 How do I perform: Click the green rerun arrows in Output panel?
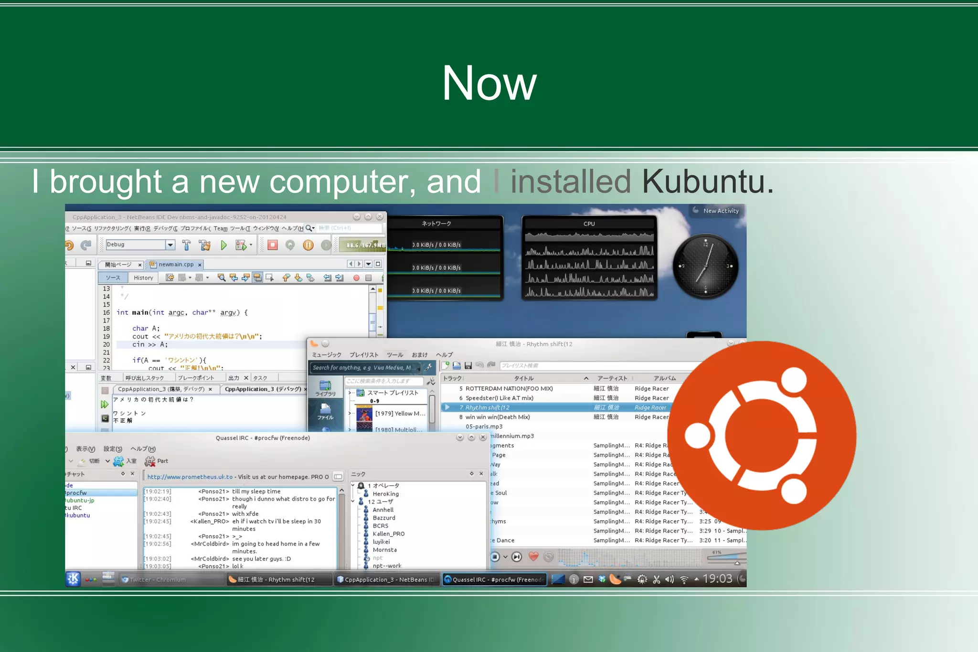coord(105,404)
